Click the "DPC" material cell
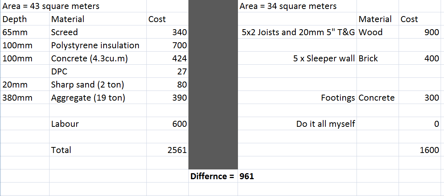This screenshot has height=196, width=444. (59, 72)
